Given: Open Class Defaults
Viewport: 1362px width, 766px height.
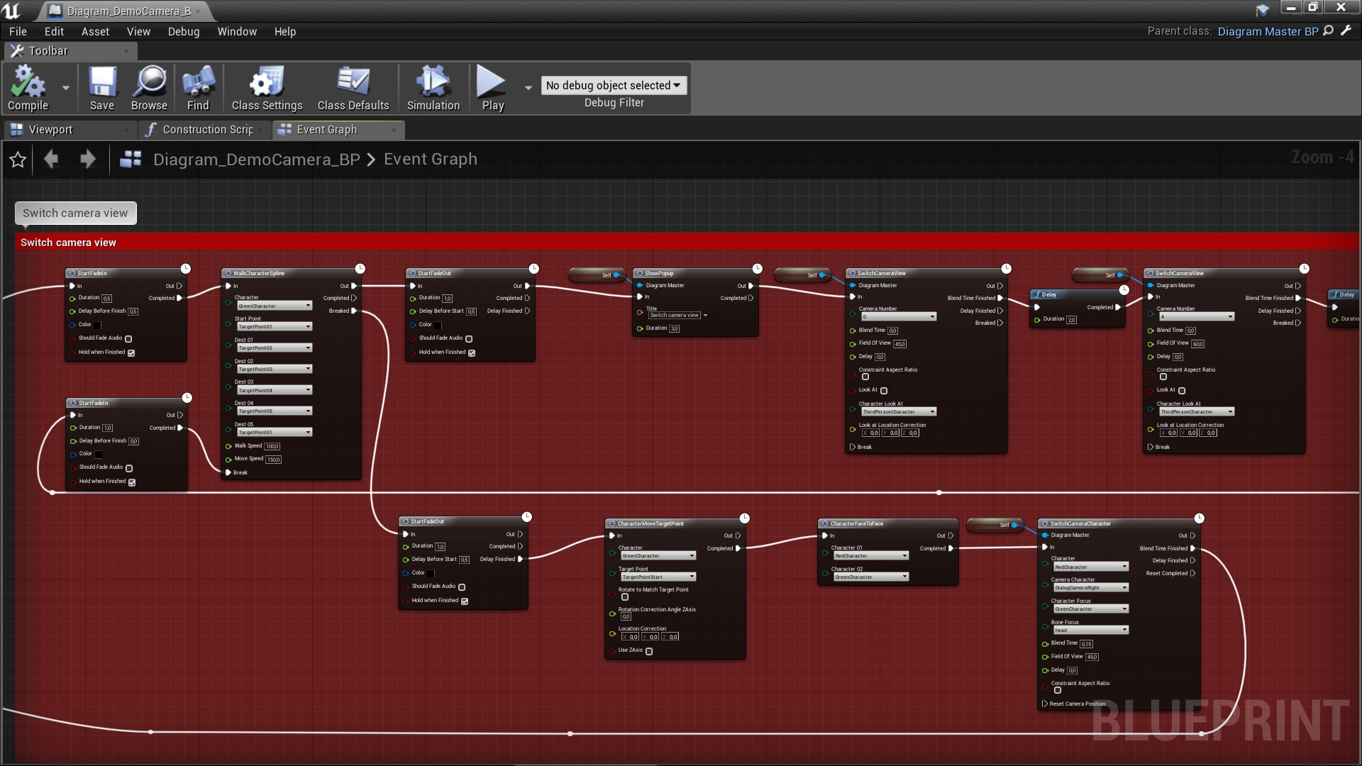Looking at the screenshot, I should 353,87.
